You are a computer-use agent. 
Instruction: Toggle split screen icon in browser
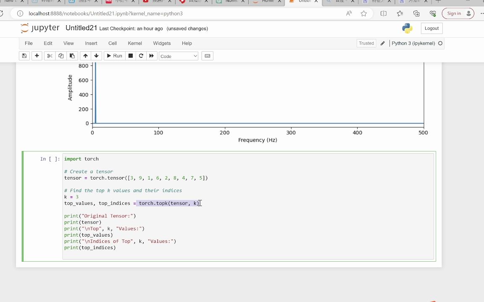[x=383, y=13]
